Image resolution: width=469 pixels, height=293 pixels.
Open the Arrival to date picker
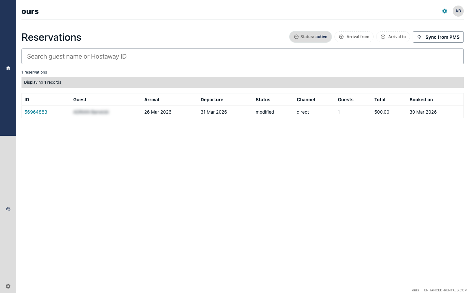(x=393, y=37)
